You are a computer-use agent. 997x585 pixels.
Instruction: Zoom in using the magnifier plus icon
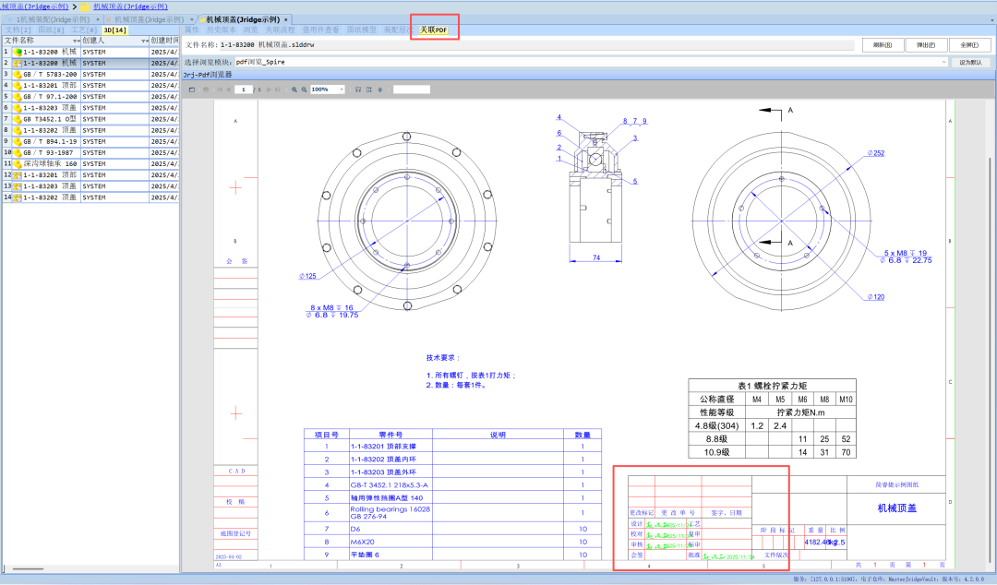(x=294, y=90)
